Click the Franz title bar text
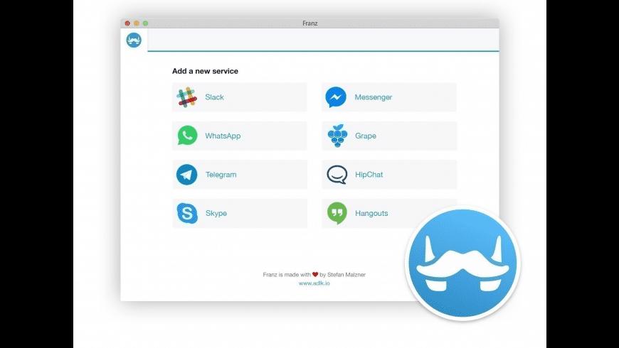This screenshot has width=619, height=348. (x=310, y=23)
